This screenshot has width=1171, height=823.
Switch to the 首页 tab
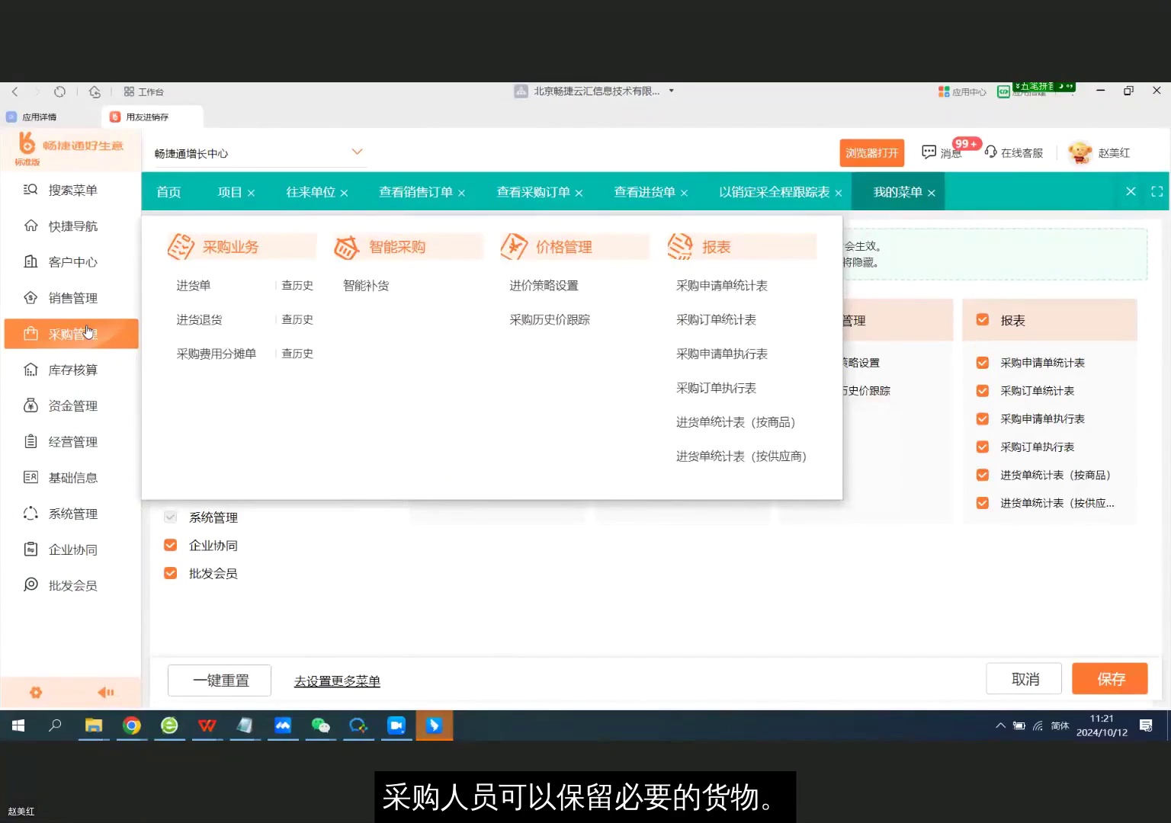(x=168, y=192)
